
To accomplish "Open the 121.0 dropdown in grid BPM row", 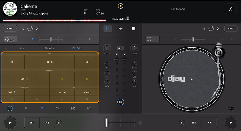I will [x=50, y=62].
